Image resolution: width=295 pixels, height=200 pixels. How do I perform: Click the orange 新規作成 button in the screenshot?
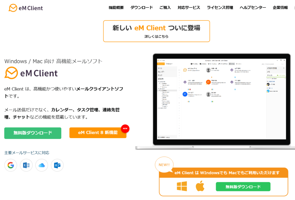161,64
